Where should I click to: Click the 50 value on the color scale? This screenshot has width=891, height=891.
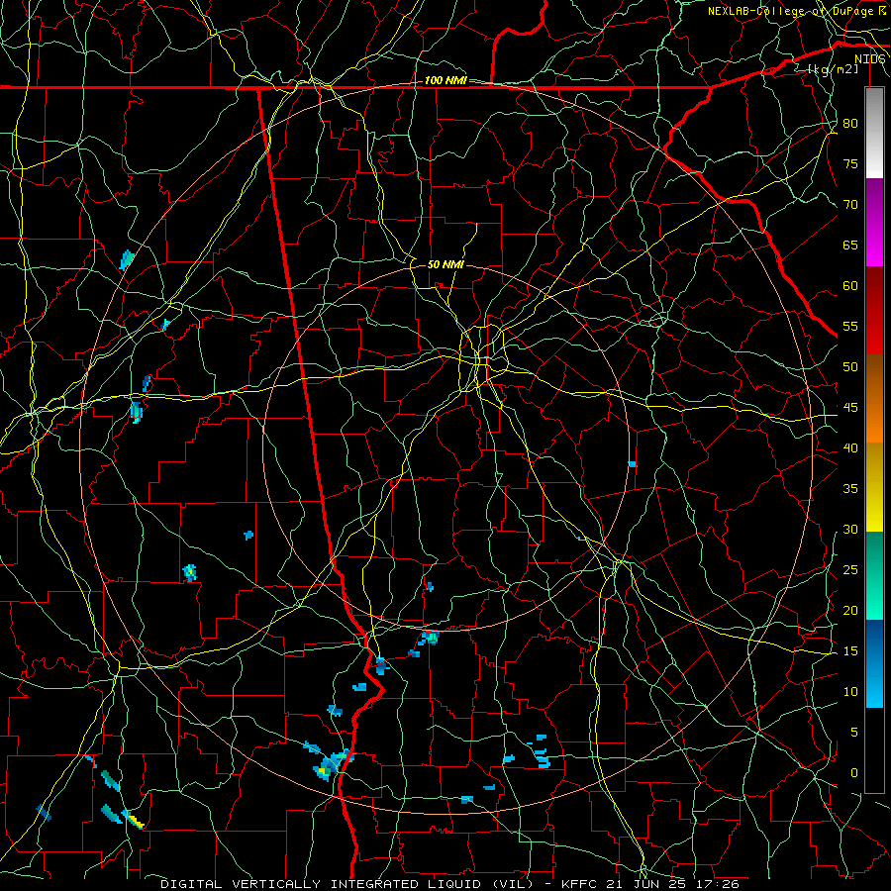850,367
